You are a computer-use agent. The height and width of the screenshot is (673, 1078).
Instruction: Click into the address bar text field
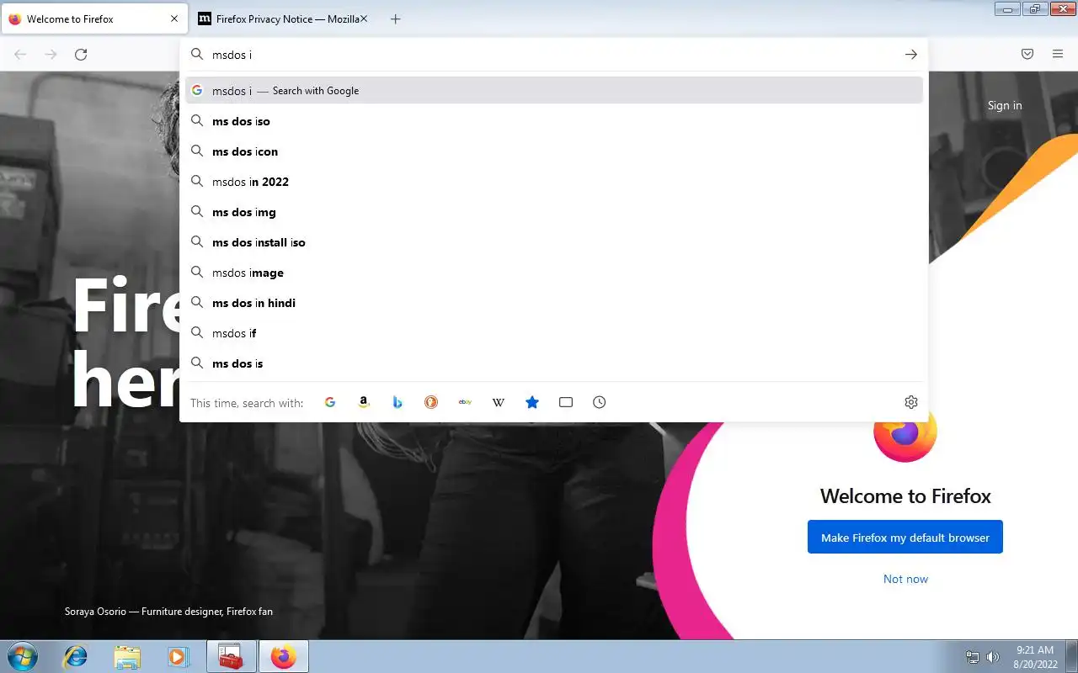(x=552, y=55)
